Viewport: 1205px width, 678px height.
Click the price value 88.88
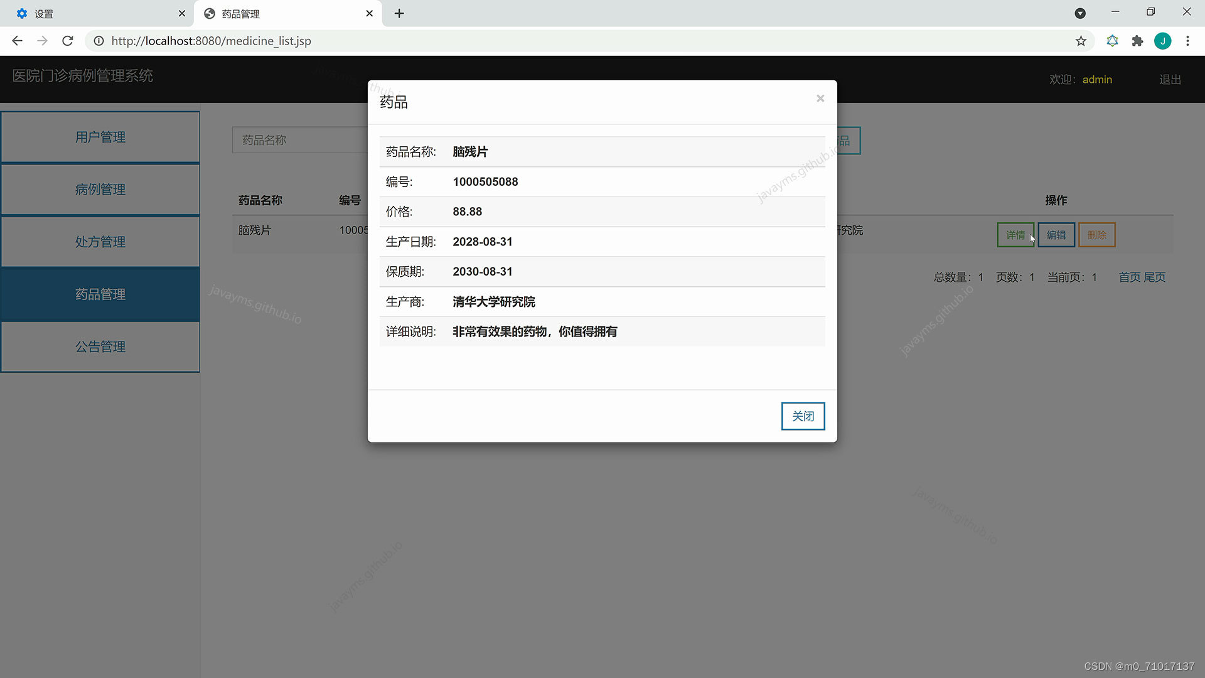pyautogui.click(x=467, y=212)
